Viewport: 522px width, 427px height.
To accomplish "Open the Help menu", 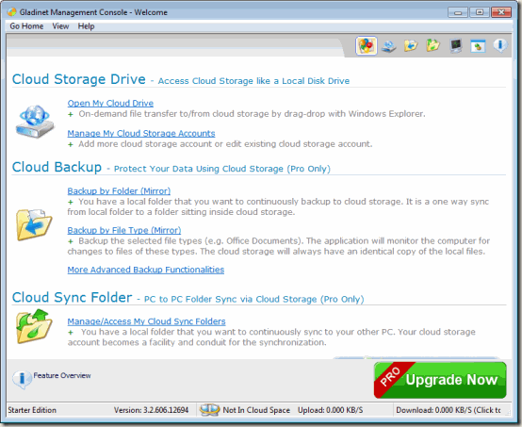I will click(87, 26).
